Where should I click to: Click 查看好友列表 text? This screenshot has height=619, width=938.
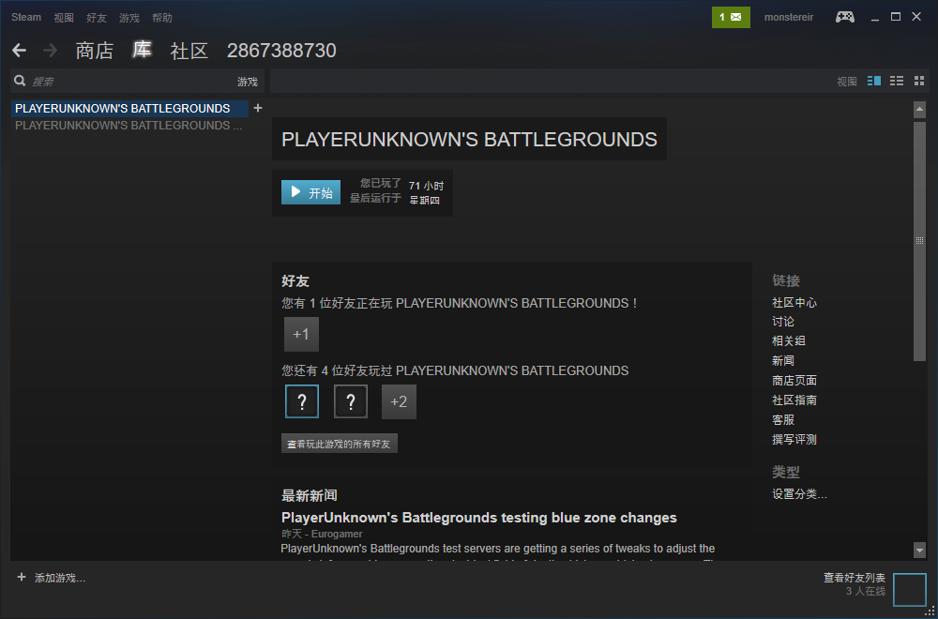coord(855,578)
